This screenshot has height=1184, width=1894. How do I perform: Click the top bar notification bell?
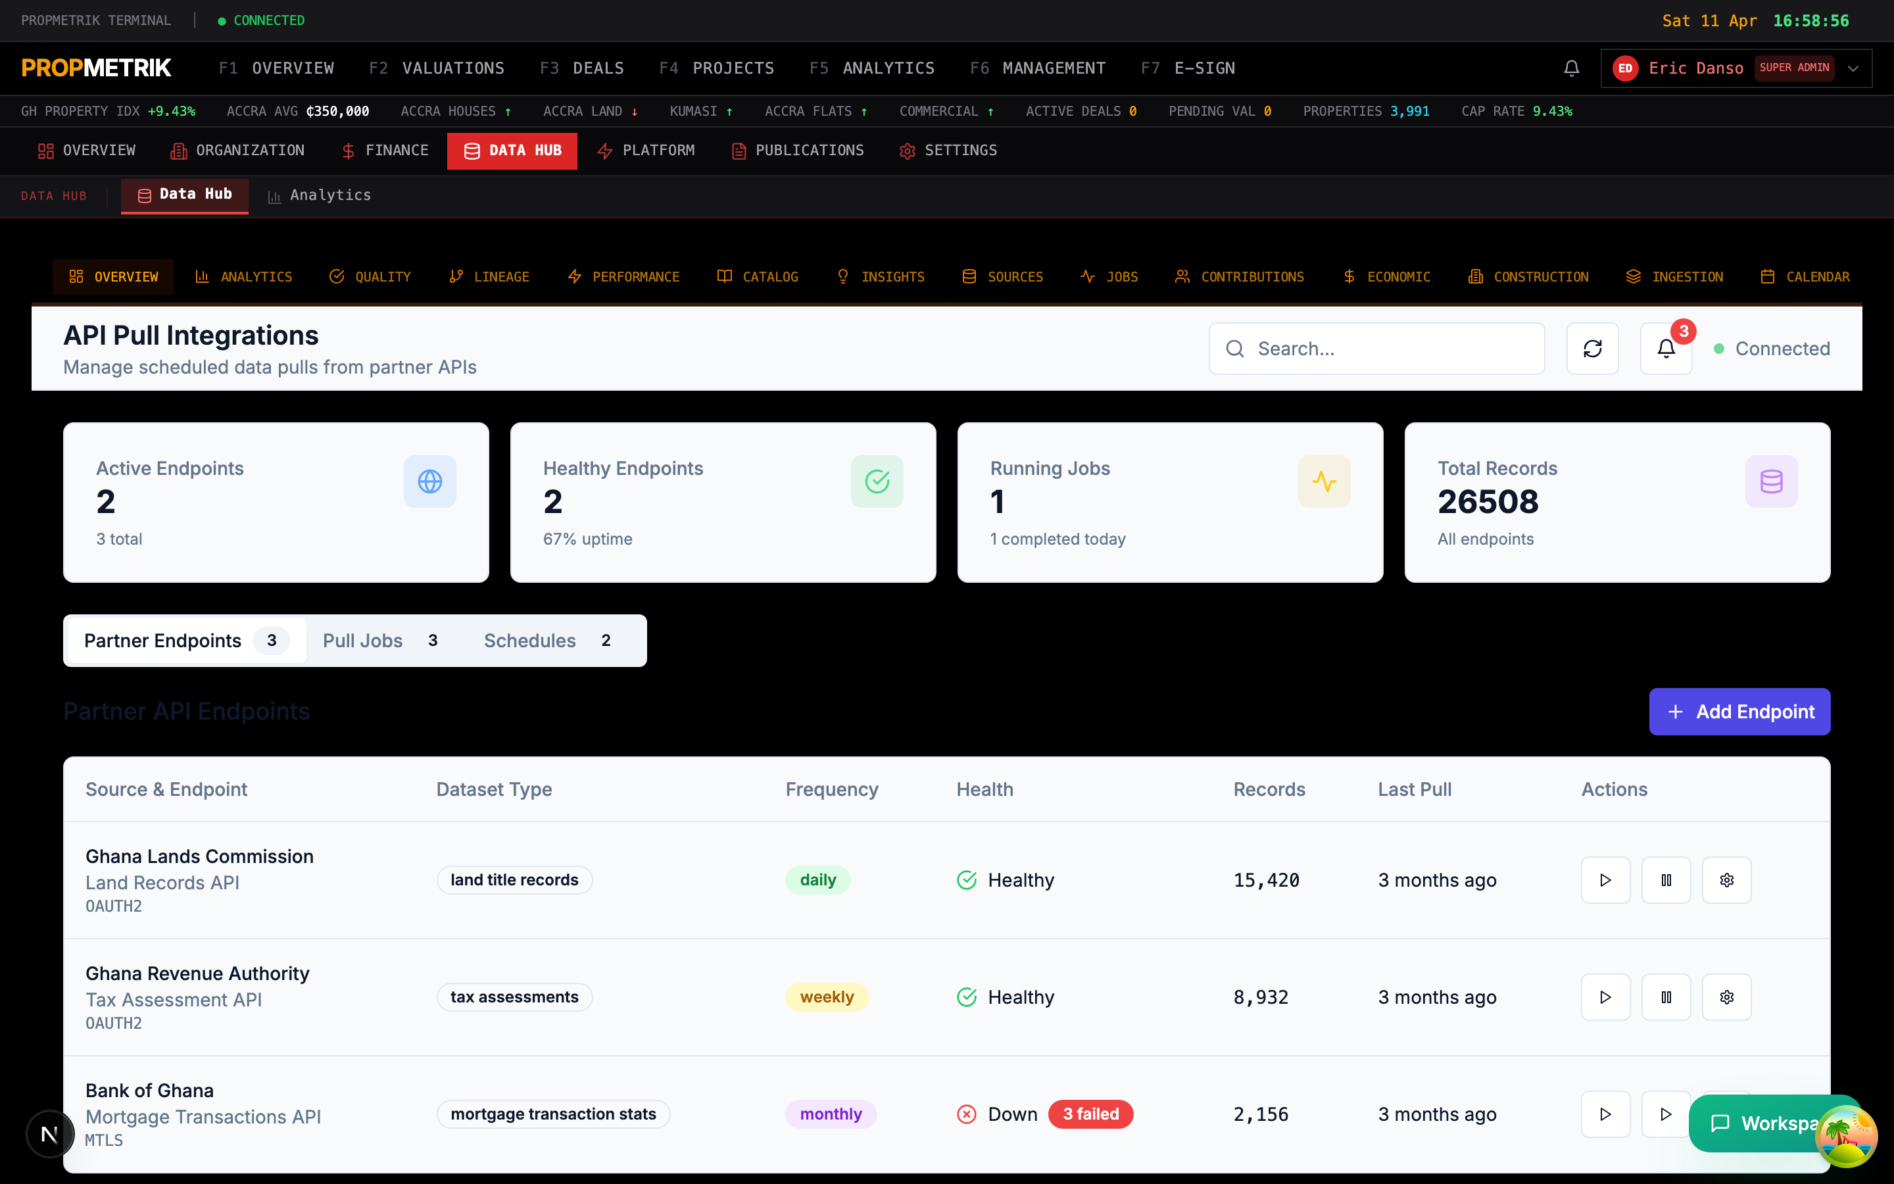(1570, 68)
